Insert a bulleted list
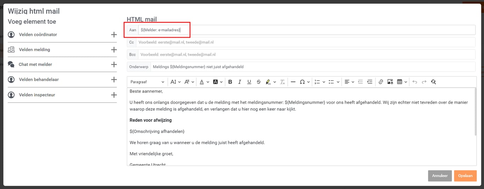Viewport: 484px width, 189px height. pyautogui.click(x=331, y=82)
